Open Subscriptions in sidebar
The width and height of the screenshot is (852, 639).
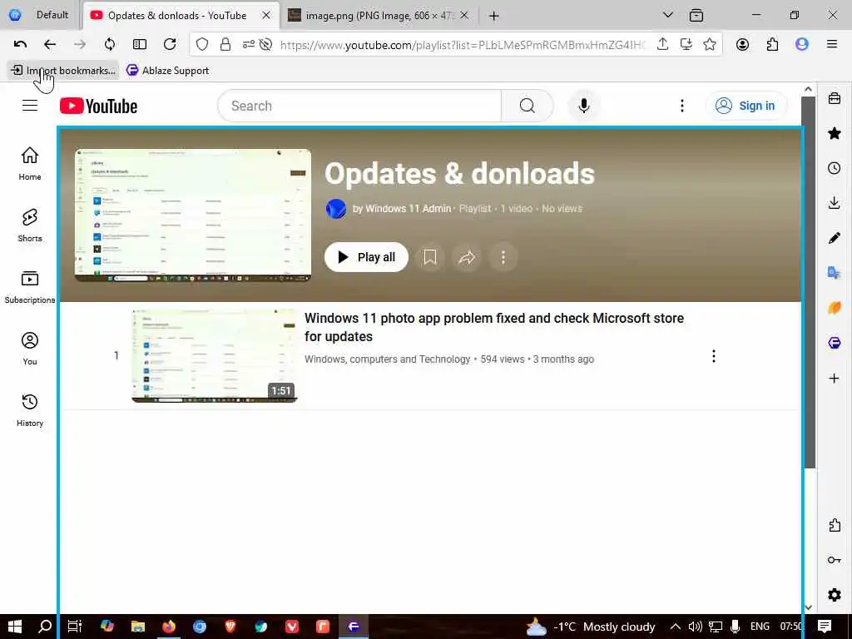pos(30,287)
